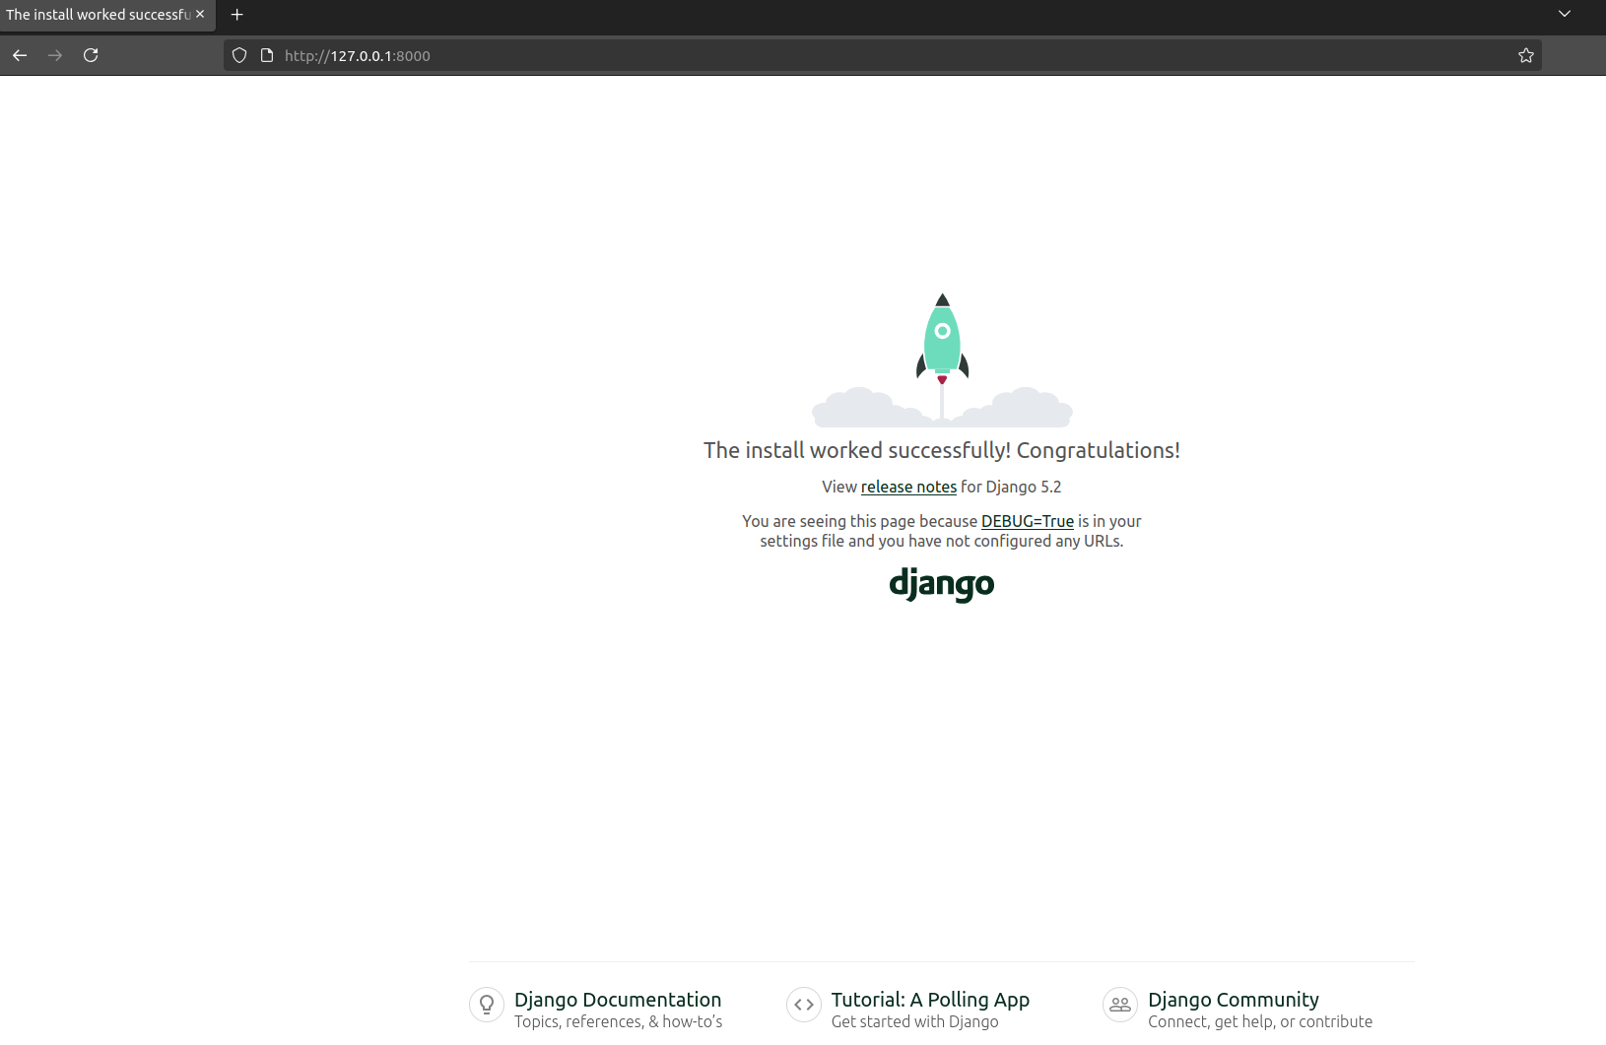This screenshot has width=1606, height=1045.
Task: Open the DEBUG=True settings link
Action: click(x=1028, y=521)
